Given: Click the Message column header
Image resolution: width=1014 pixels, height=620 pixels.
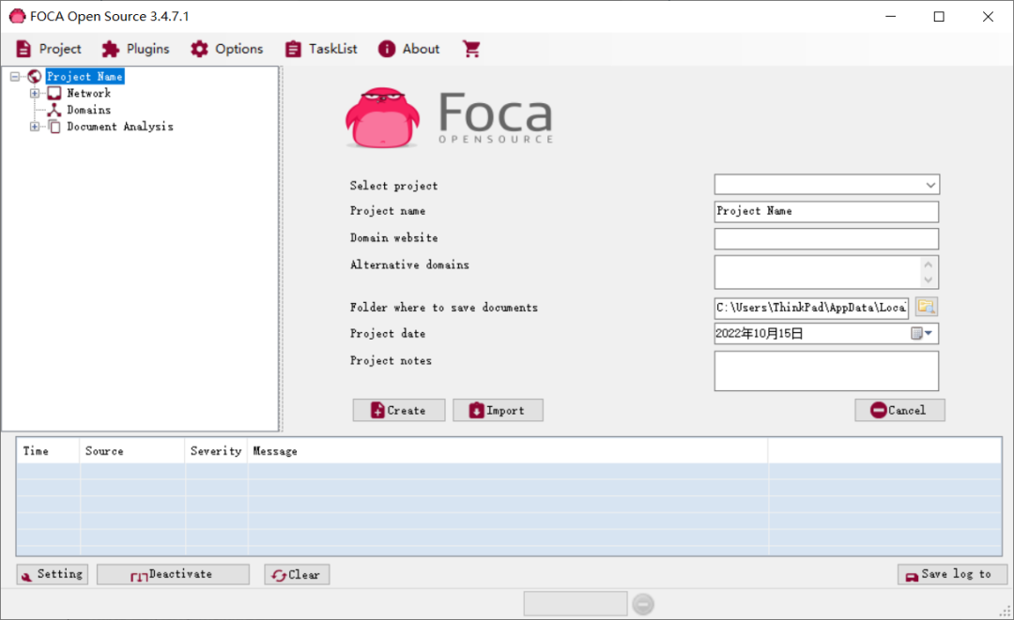Looking at the screenshot, I should pyautogui.click(x=508, y=451).
